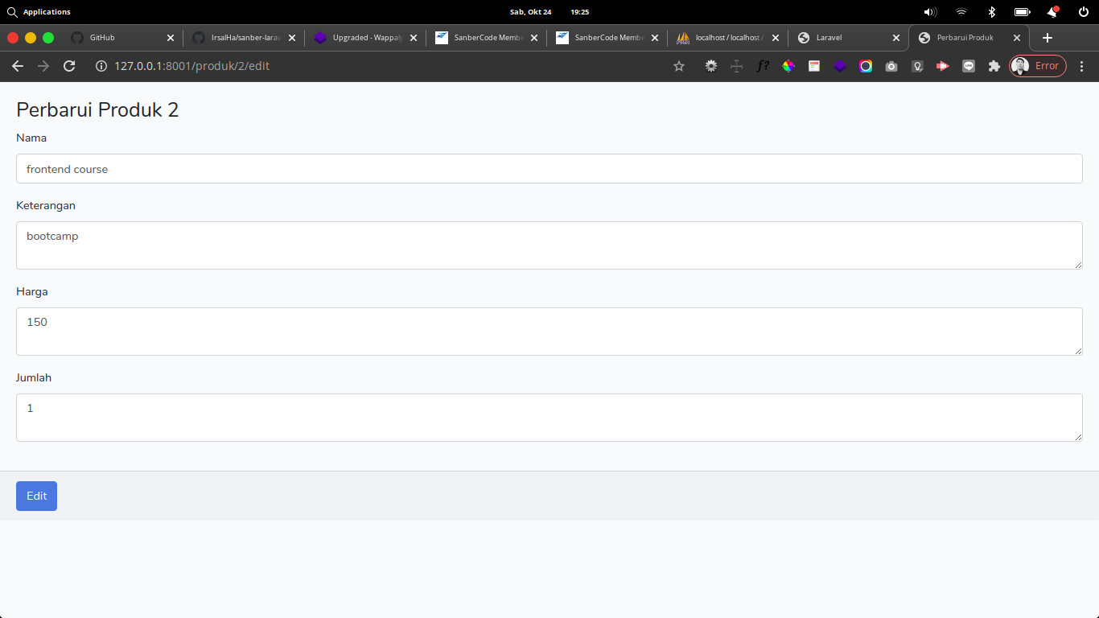Open the notifications bell indicator
The width and height of the screenshot is (1099, 618).
point(1052,12)
